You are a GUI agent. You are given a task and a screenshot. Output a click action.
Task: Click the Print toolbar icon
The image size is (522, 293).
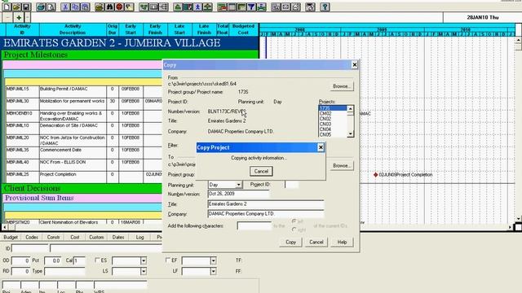[x=41, y=7]
